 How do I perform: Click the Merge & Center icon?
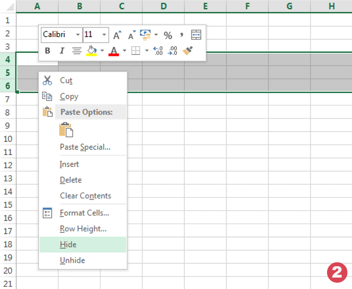196,35
